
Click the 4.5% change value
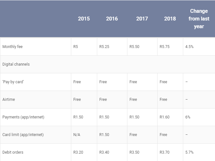[x=189, y=47]
